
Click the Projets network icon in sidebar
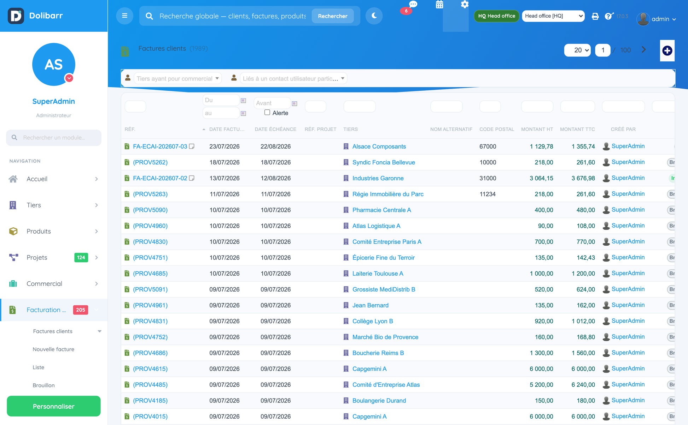point(13,257)
